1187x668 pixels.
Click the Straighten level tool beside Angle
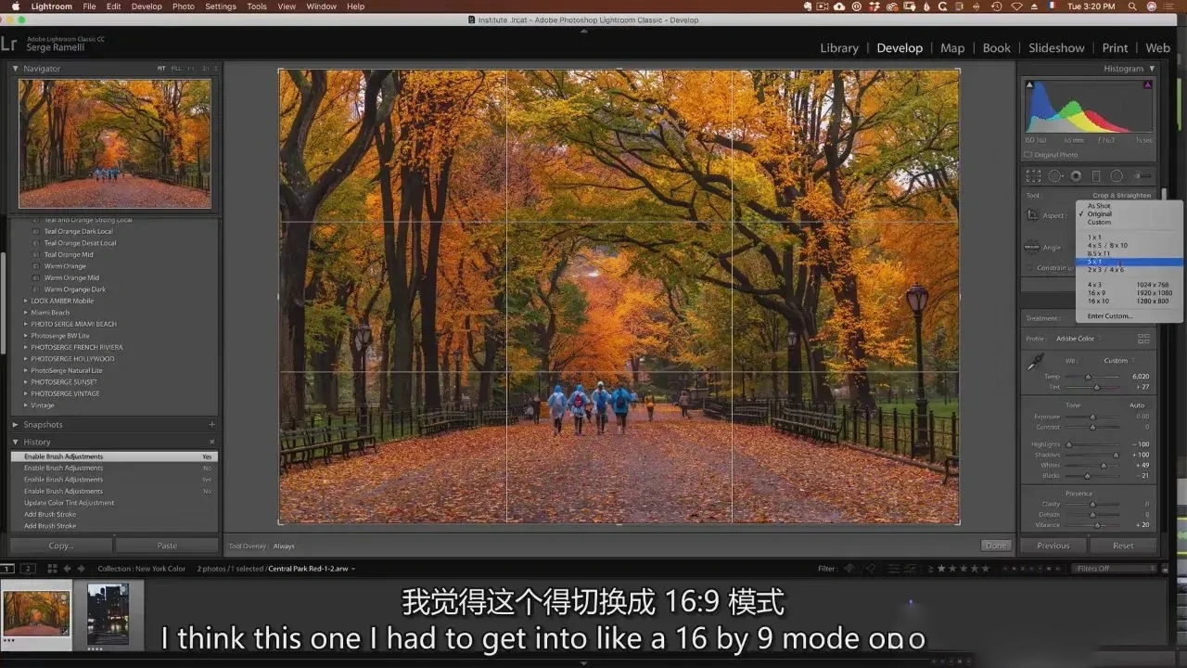point(1032,247)
